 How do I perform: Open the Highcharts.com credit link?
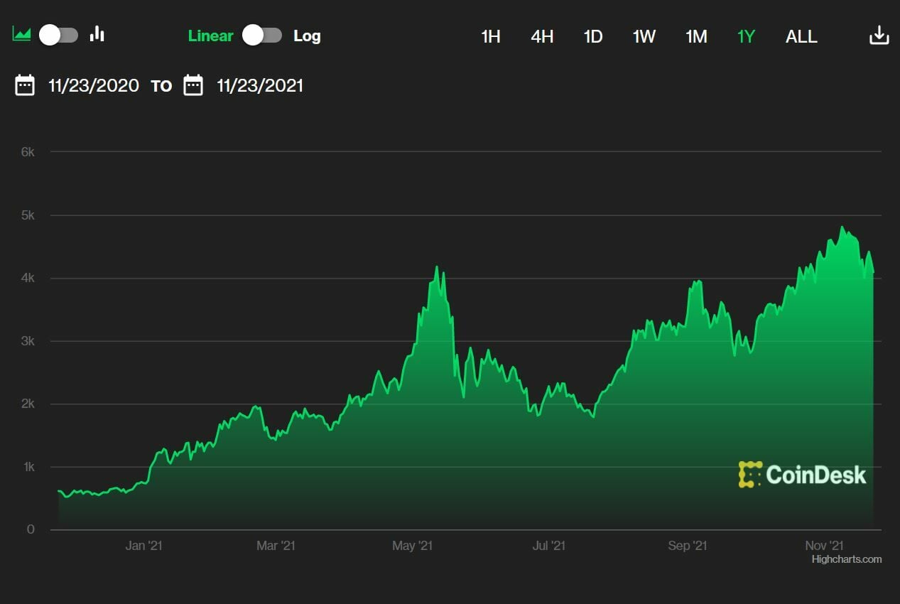click(x=847, y=559)
